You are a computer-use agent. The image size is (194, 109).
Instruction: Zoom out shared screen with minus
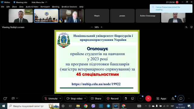pos(92,27)
